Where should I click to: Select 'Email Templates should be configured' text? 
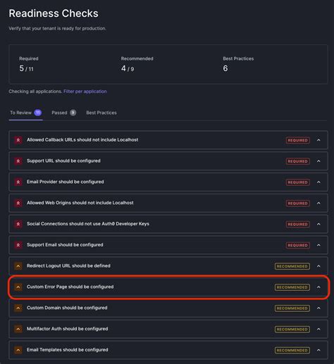coord(68,350)
